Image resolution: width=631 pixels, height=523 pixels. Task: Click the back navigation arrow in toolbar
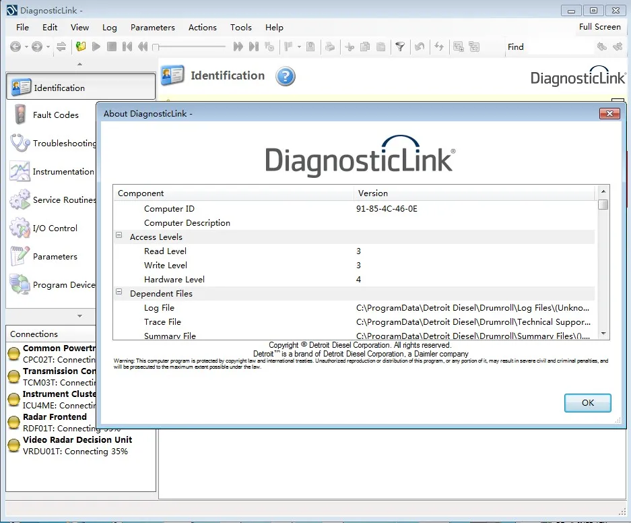pos(15,47)
